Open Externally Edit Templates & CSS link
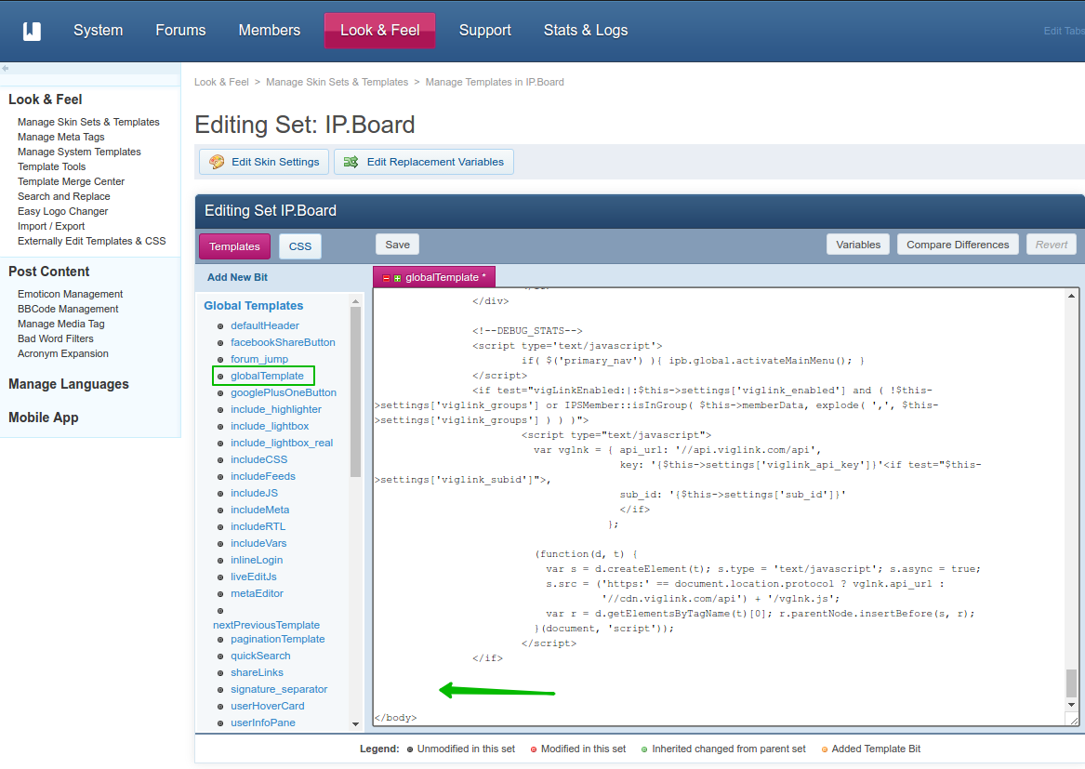Image resolution: width=1085 pixels, height=769 pixels. coord(91,241)
